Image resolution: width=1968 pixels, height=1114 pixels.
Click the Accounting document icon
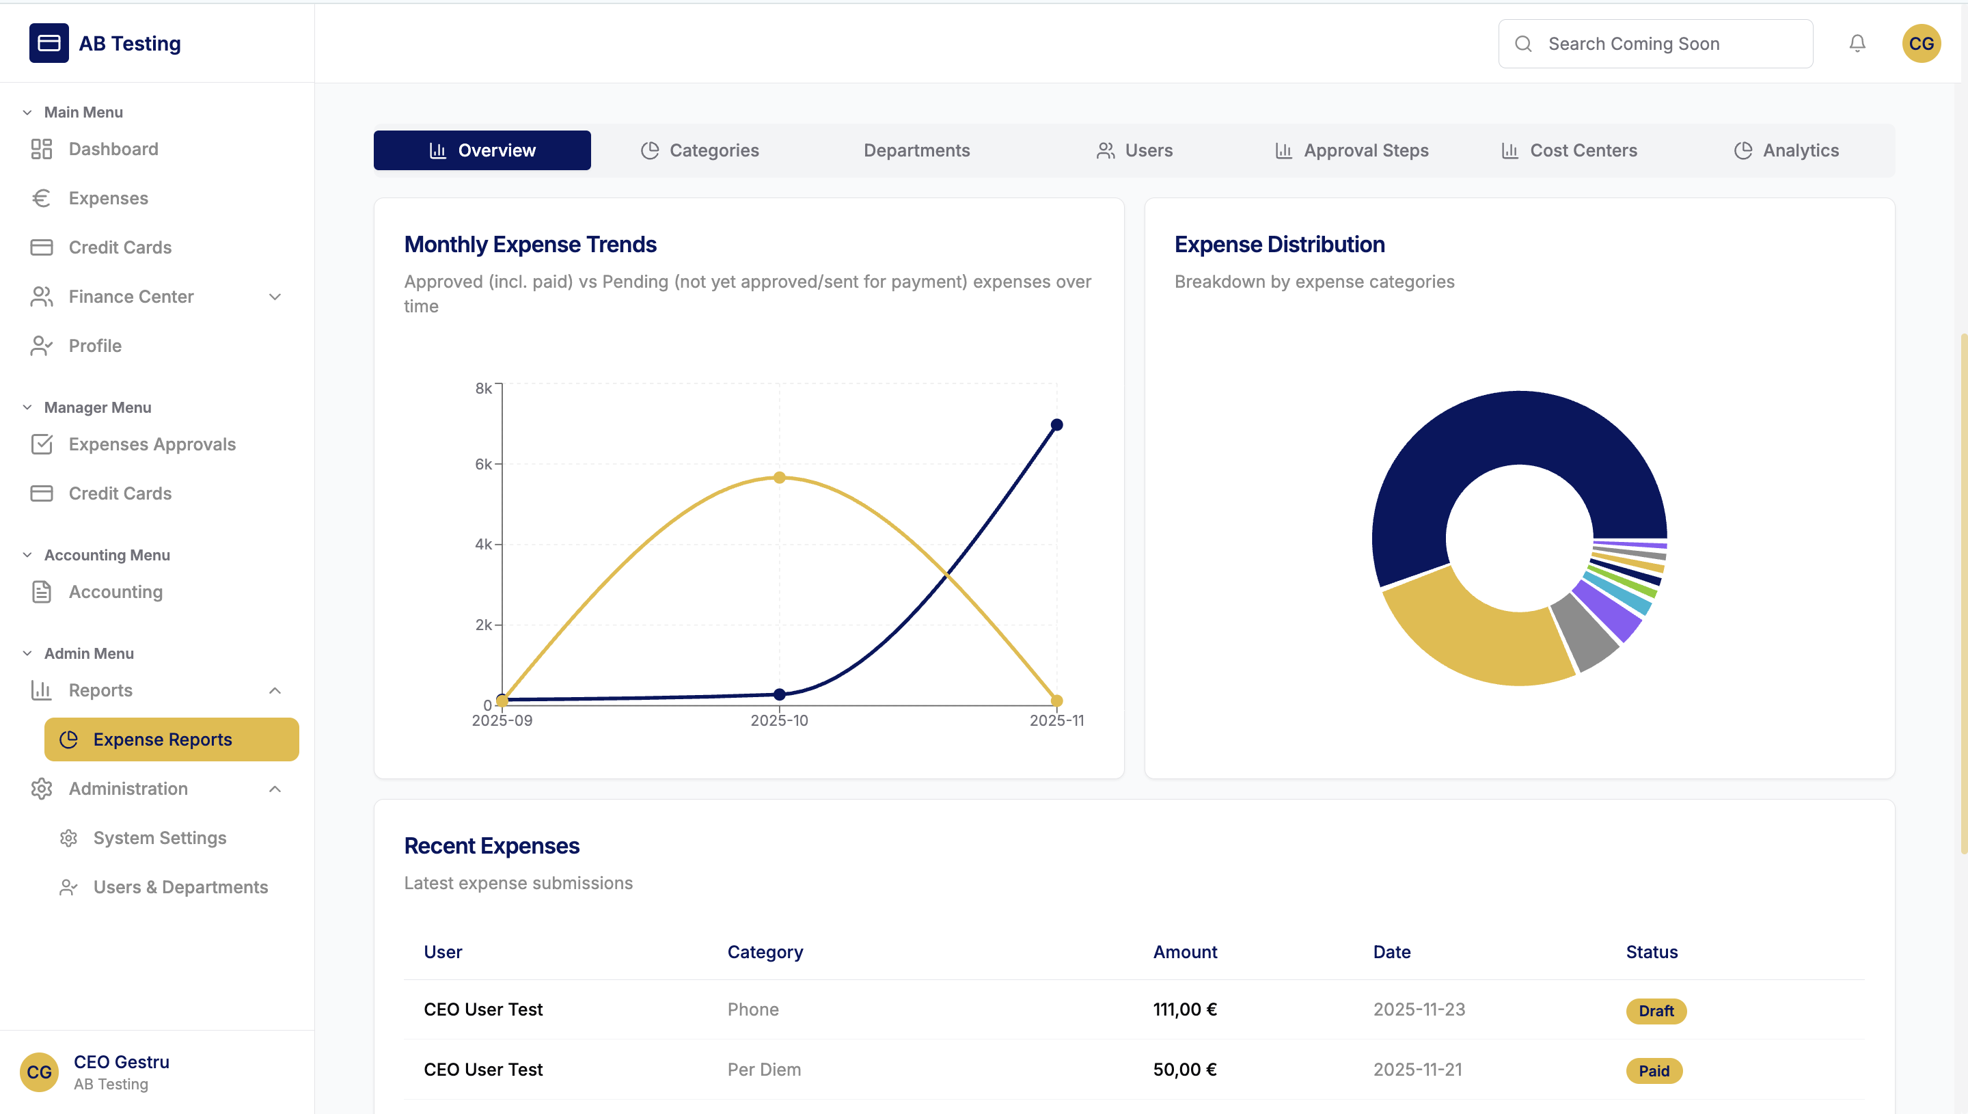coord(42,591)
